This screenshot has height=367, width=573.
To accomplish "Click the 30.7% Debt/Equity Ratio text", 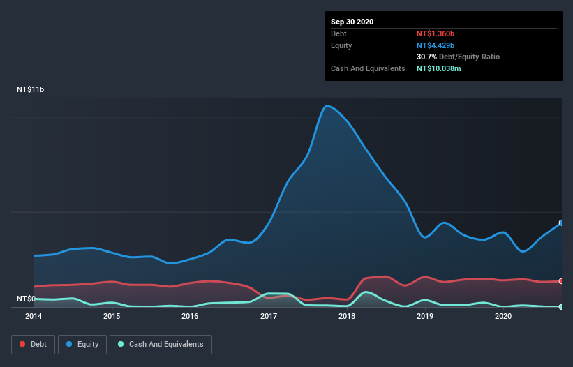I will pyautogui.click(x=458, y=57).
